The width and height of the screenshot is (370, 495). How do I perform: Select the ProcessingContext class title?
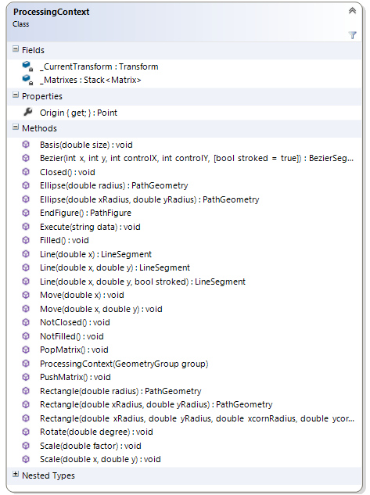click(51, 12)
